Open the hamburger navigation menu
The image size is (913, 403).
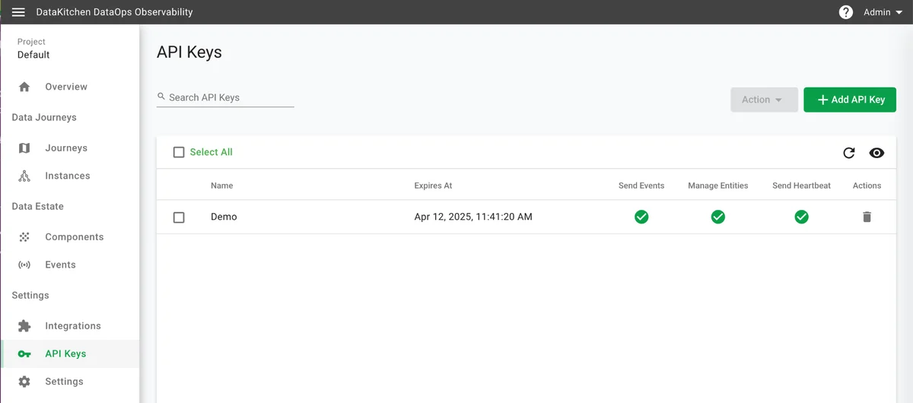pos(18,12)
